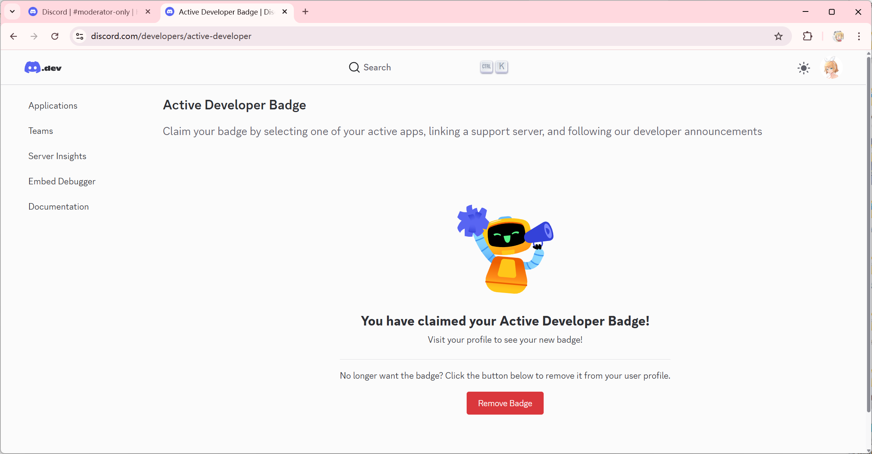Screen dimensions: 872x454
Task: Focus the Search field in the header
Action: tap(428, 67)
